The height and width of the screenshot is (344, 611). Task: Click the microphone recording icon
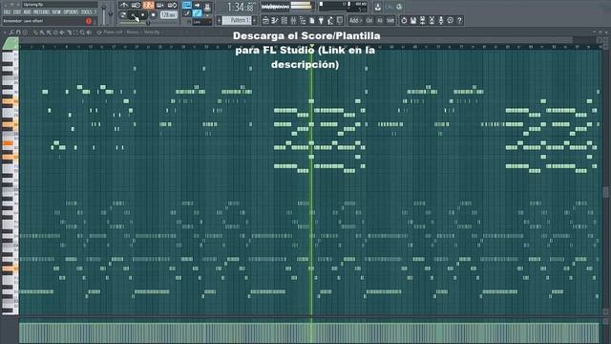tap(441, 20)
